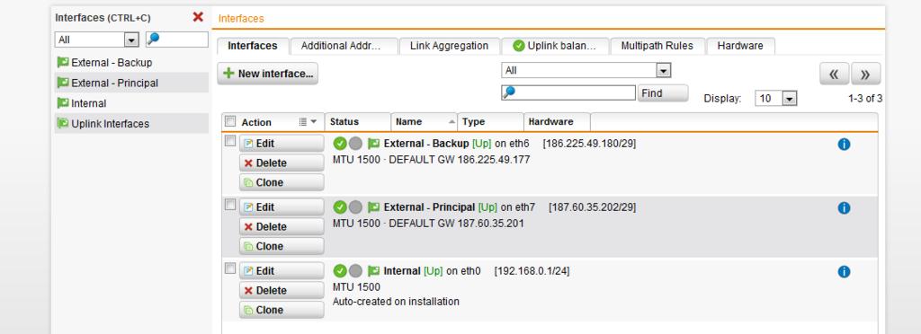Viewport: 921px width, 334px height.
Task: Open the Action column menu dropdown
Action: [x=308, y=122]
